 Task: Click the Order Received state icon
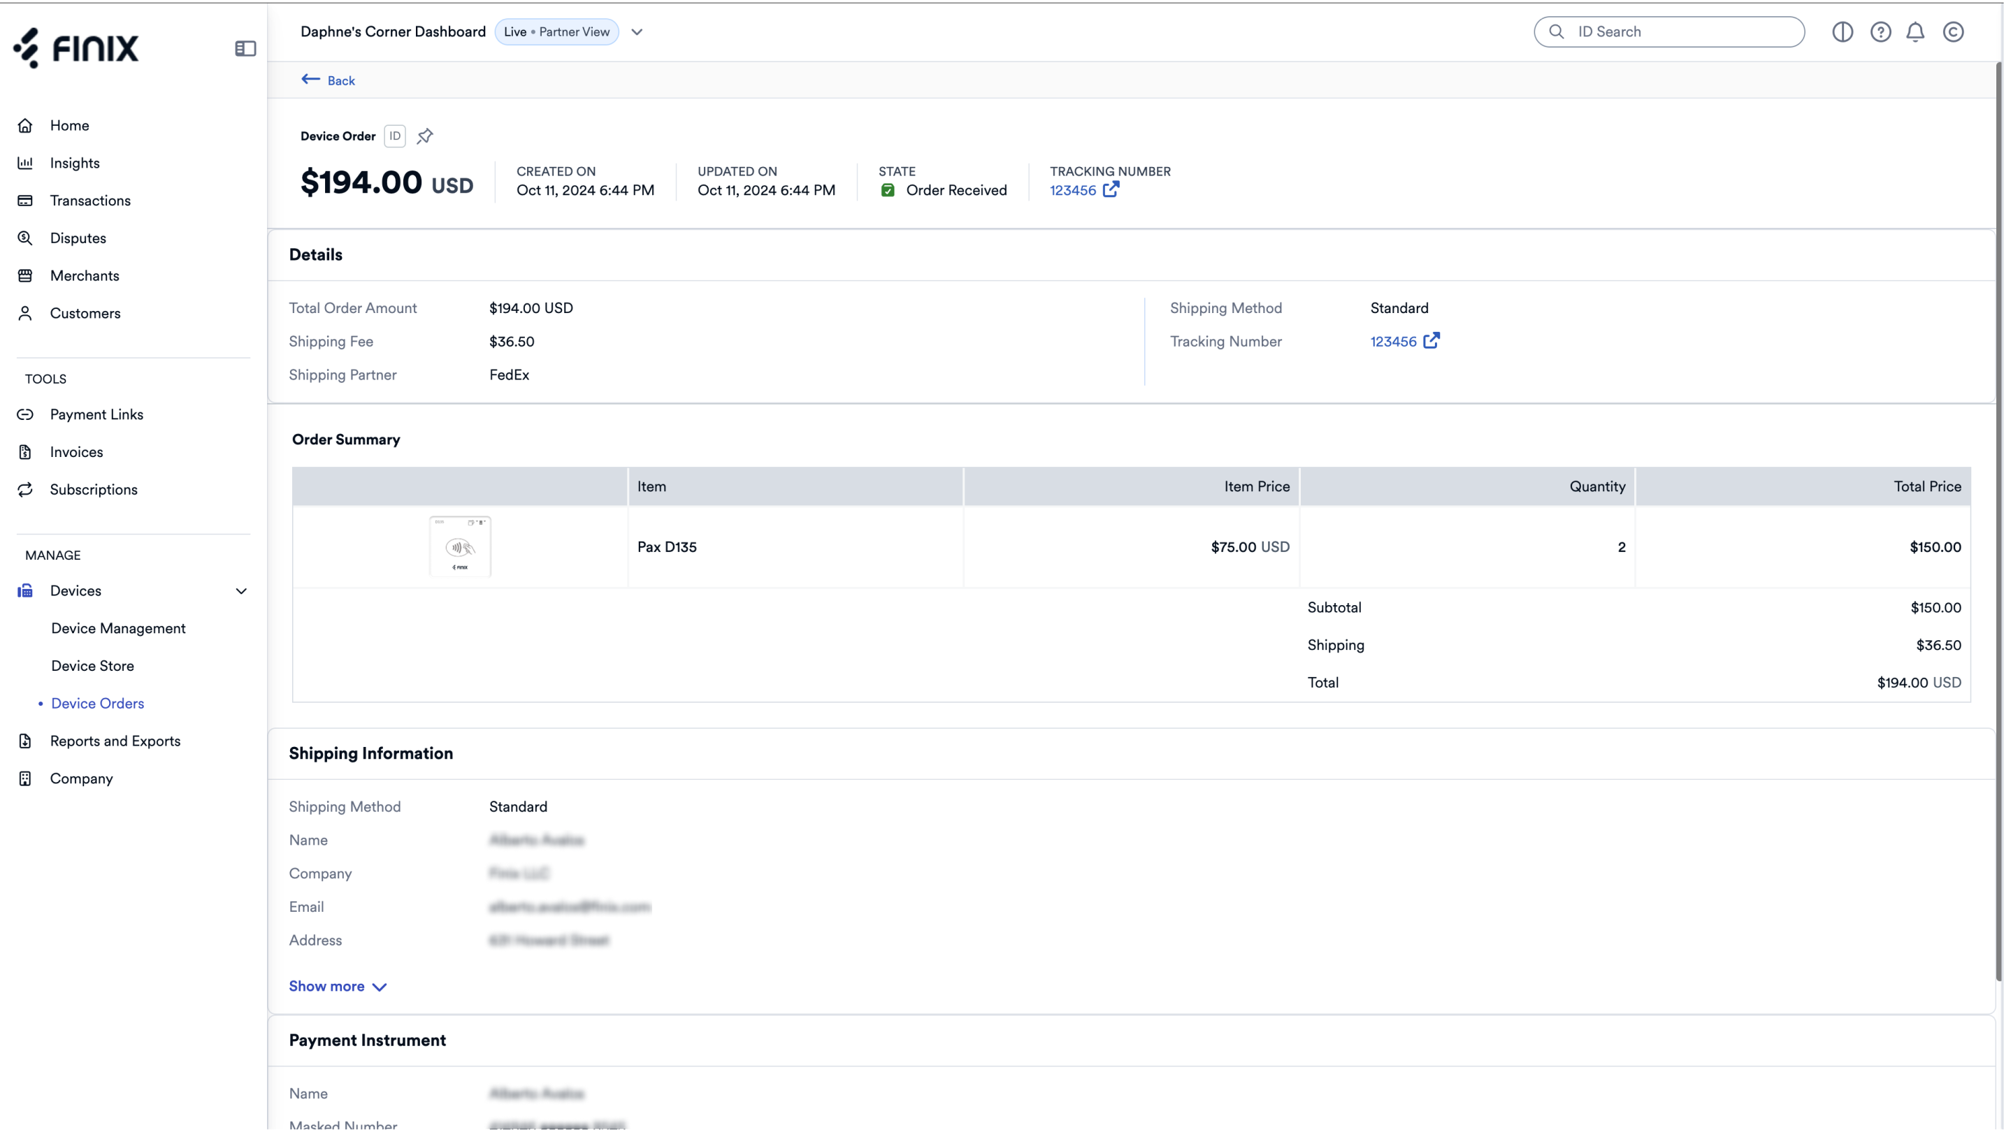coord(888,191)
